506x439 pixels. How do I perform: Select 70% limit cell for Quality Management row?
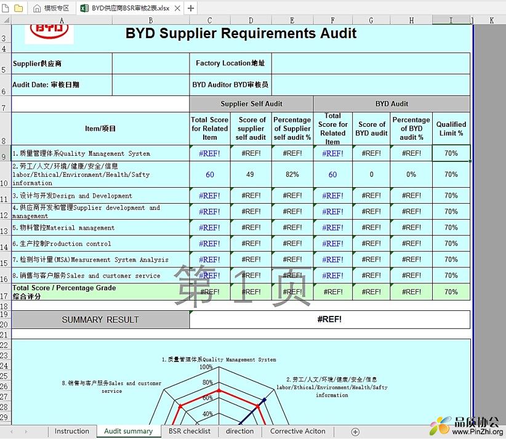click(451, 153)
